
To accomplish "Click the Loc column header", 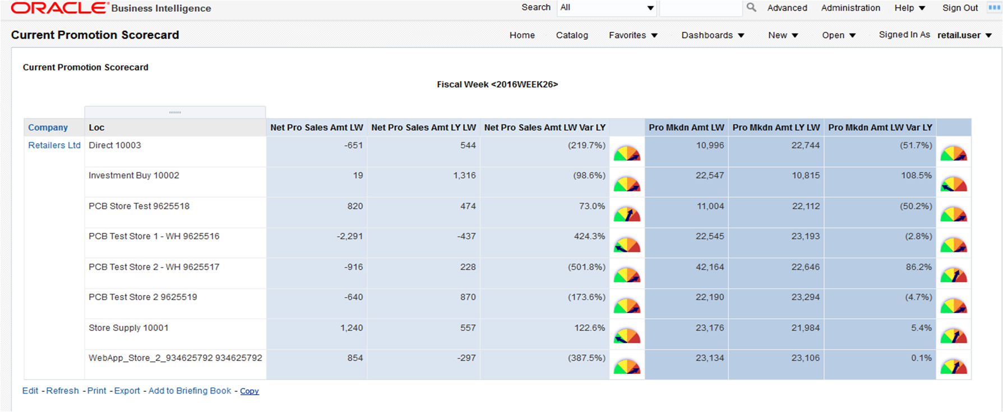I will (175, 127).
